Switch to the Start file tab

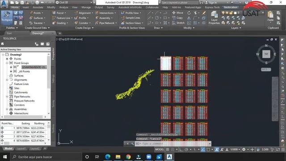pos(9,33)
